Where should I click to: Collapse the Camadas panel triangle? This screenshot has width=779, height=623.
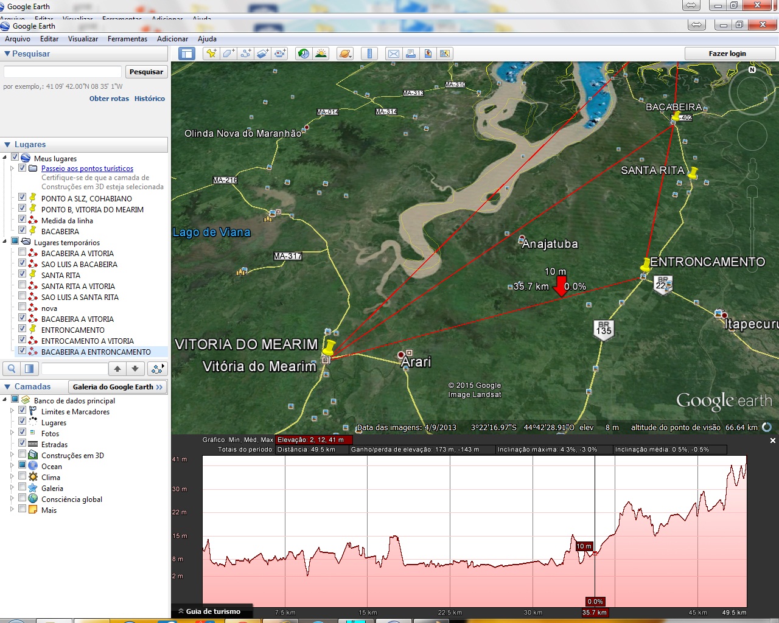pyautogui.click(x=7, y=387)
